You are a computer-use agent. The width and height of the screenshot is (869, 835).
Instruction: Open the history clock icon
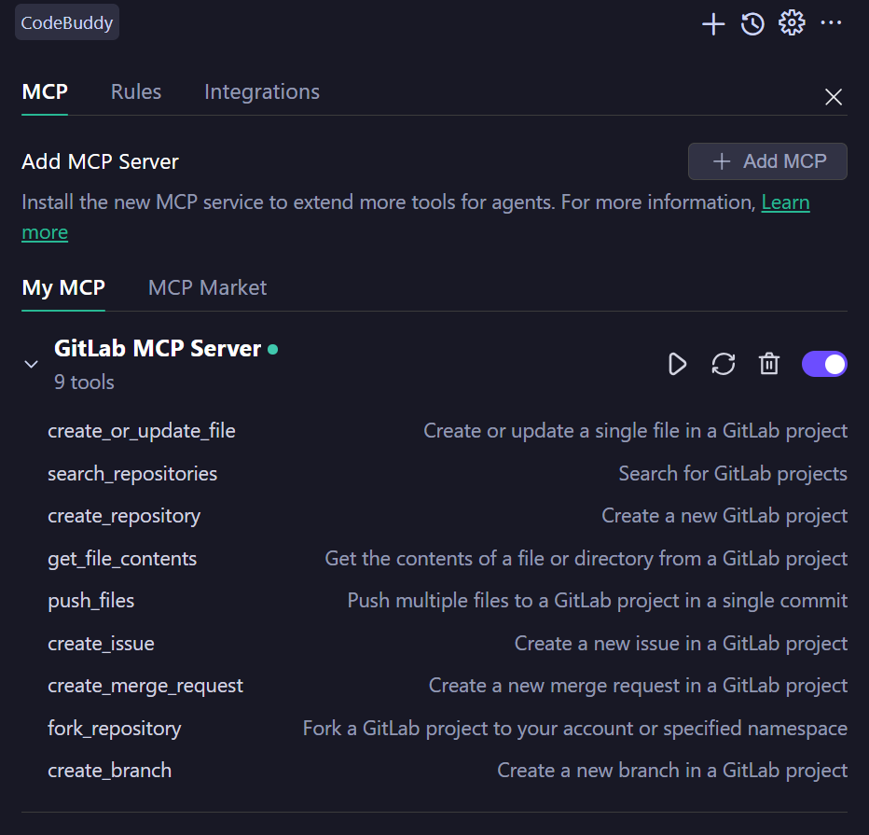(752, 24)
